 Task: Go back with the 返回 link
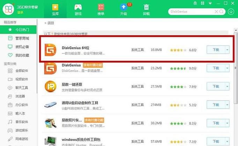point(49,23)
